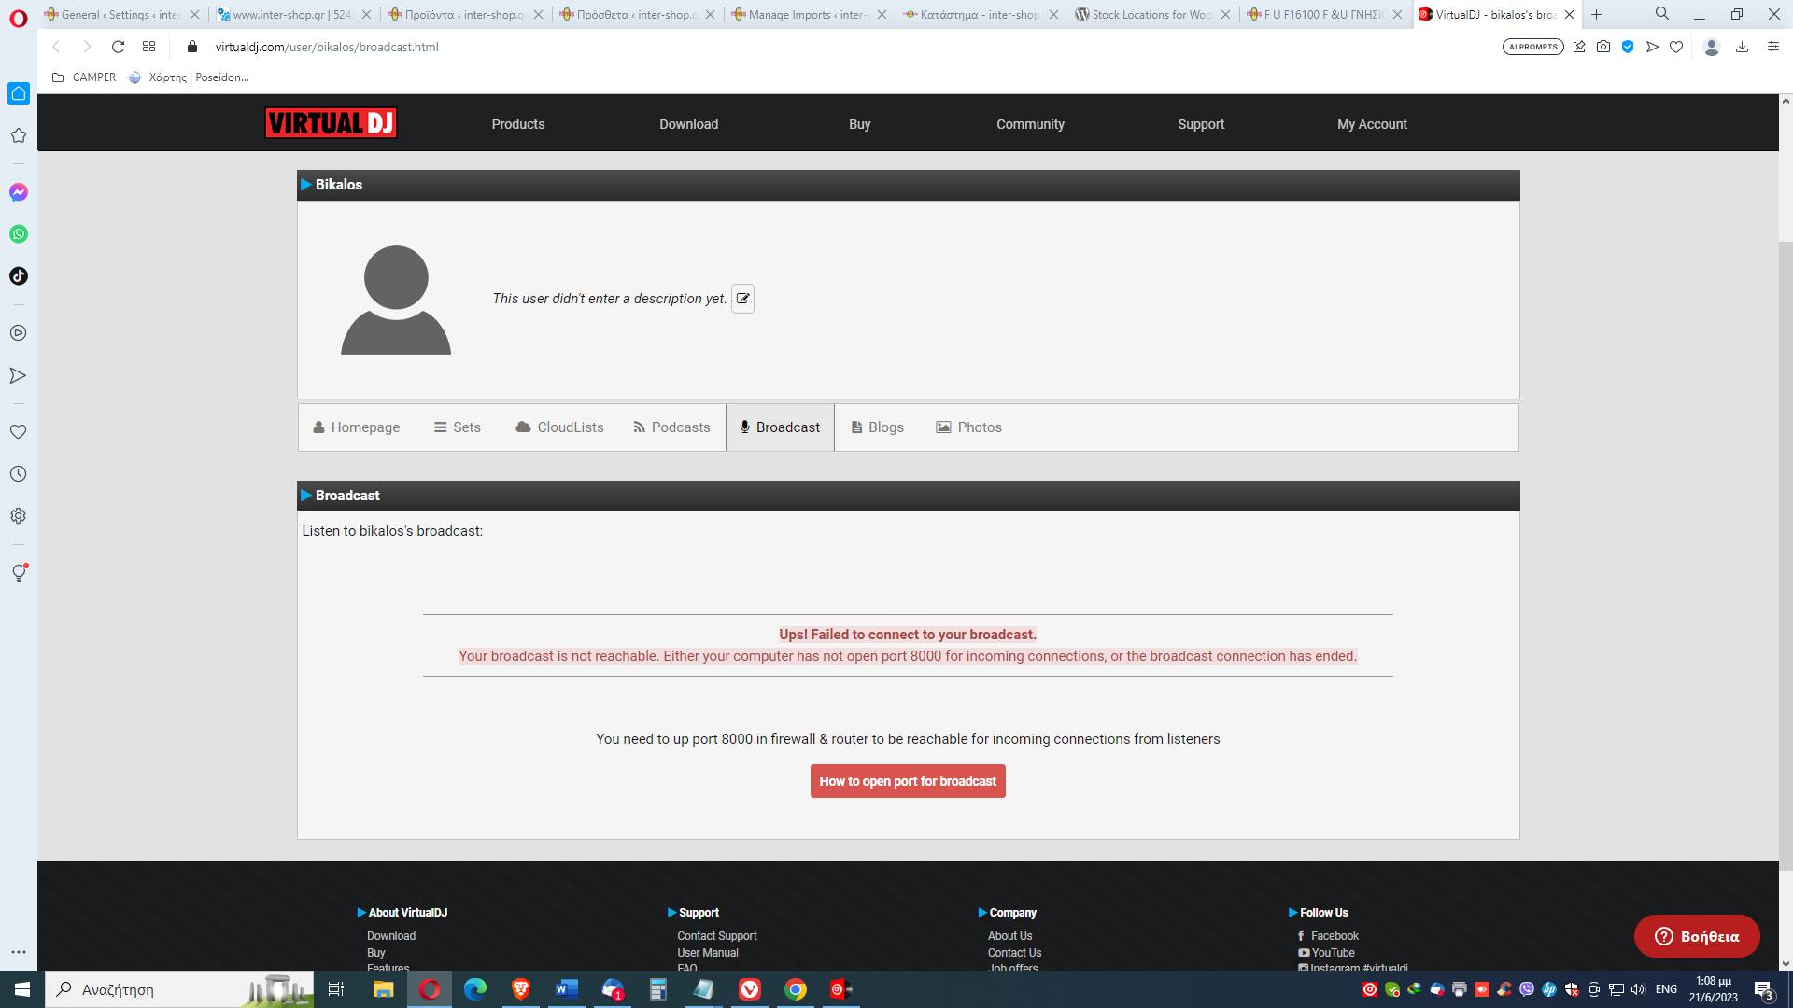Open File Explorer from taskbar

coord(383,989)
